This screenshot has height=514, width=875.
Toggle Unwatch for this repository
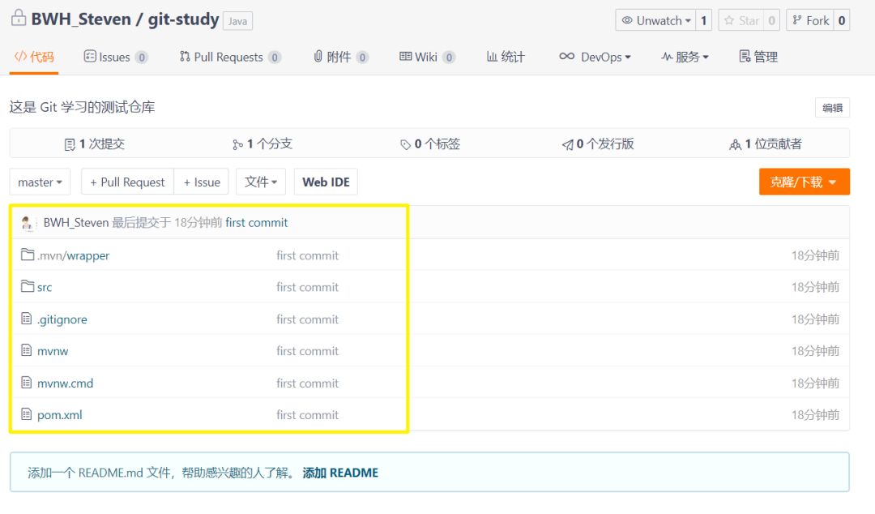point(655,20)
